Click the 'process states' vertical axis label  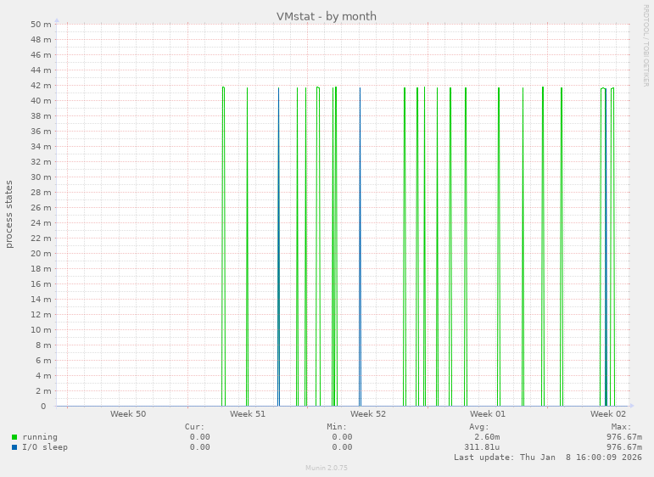(9, 214)
